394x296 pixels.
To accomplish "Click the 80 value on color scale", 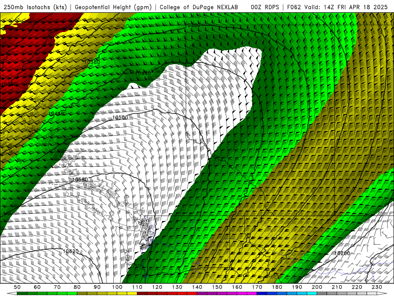I will click(x=77, y=287).
